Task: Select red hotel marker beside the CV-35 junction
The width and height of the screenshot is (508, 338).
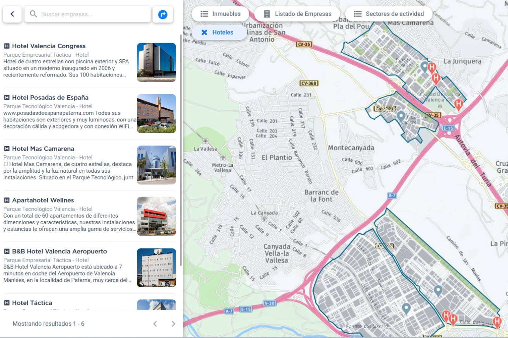Action: point(459,105)
